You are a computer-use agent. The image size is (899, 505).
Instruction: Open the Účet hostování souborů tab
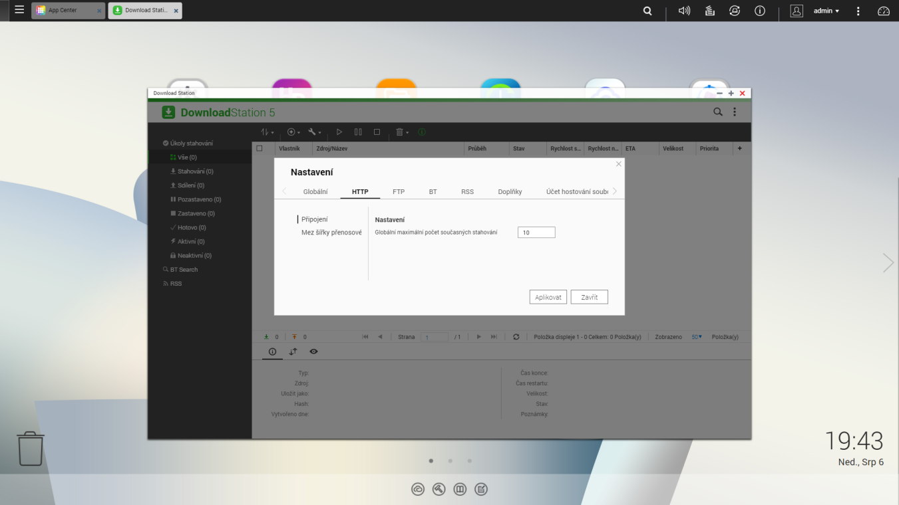point(577,192)
